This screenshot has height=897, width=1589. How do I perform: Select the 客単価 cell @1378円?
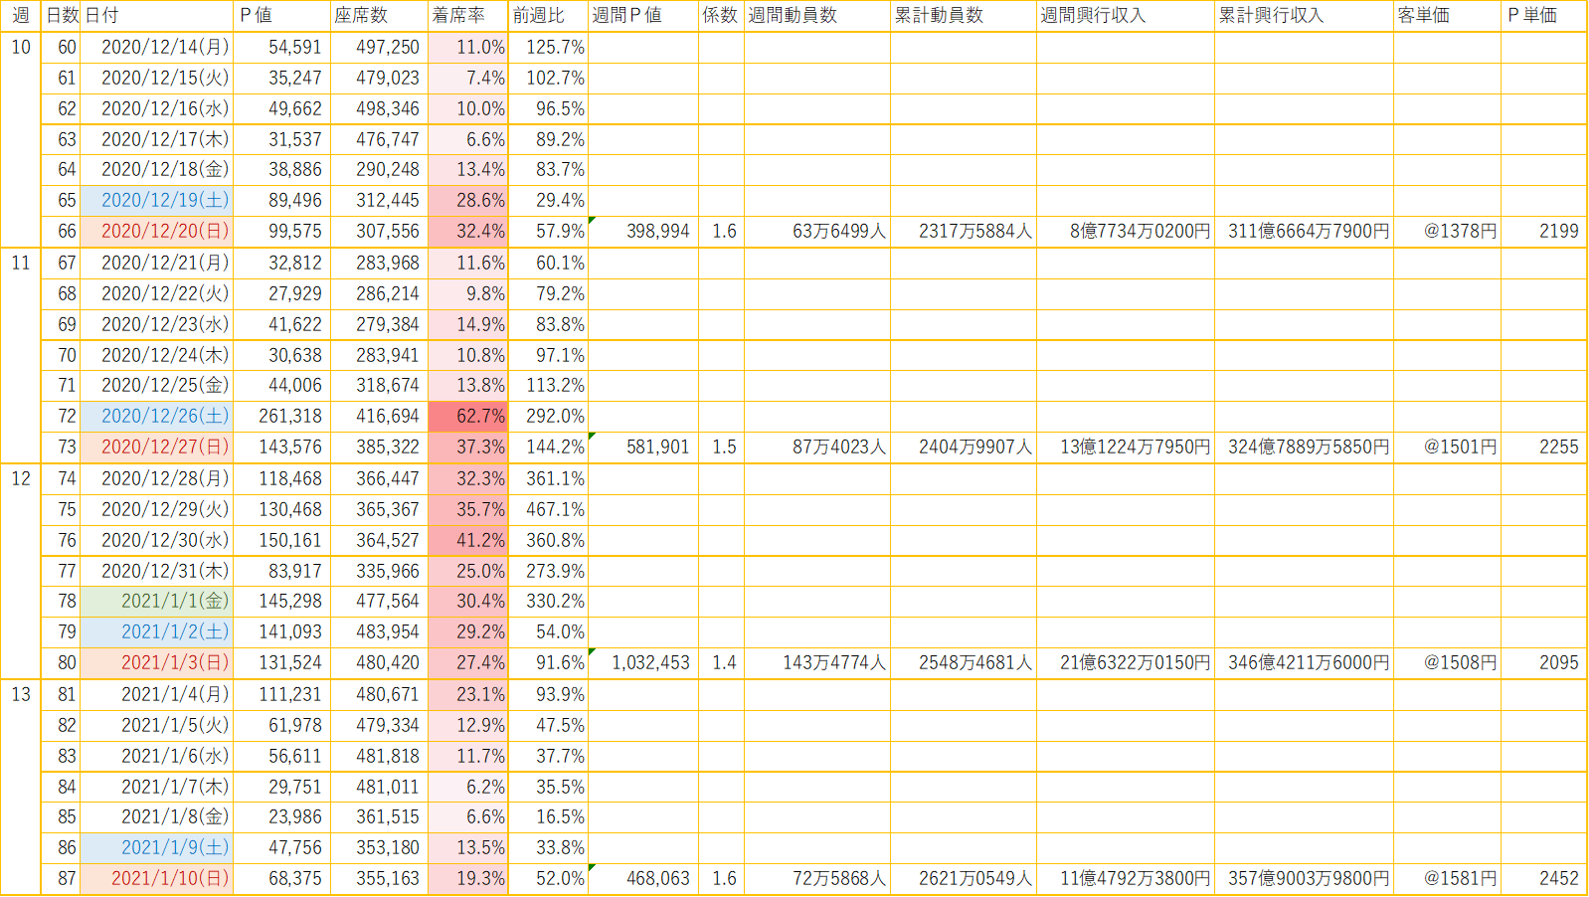(1448, 232)
